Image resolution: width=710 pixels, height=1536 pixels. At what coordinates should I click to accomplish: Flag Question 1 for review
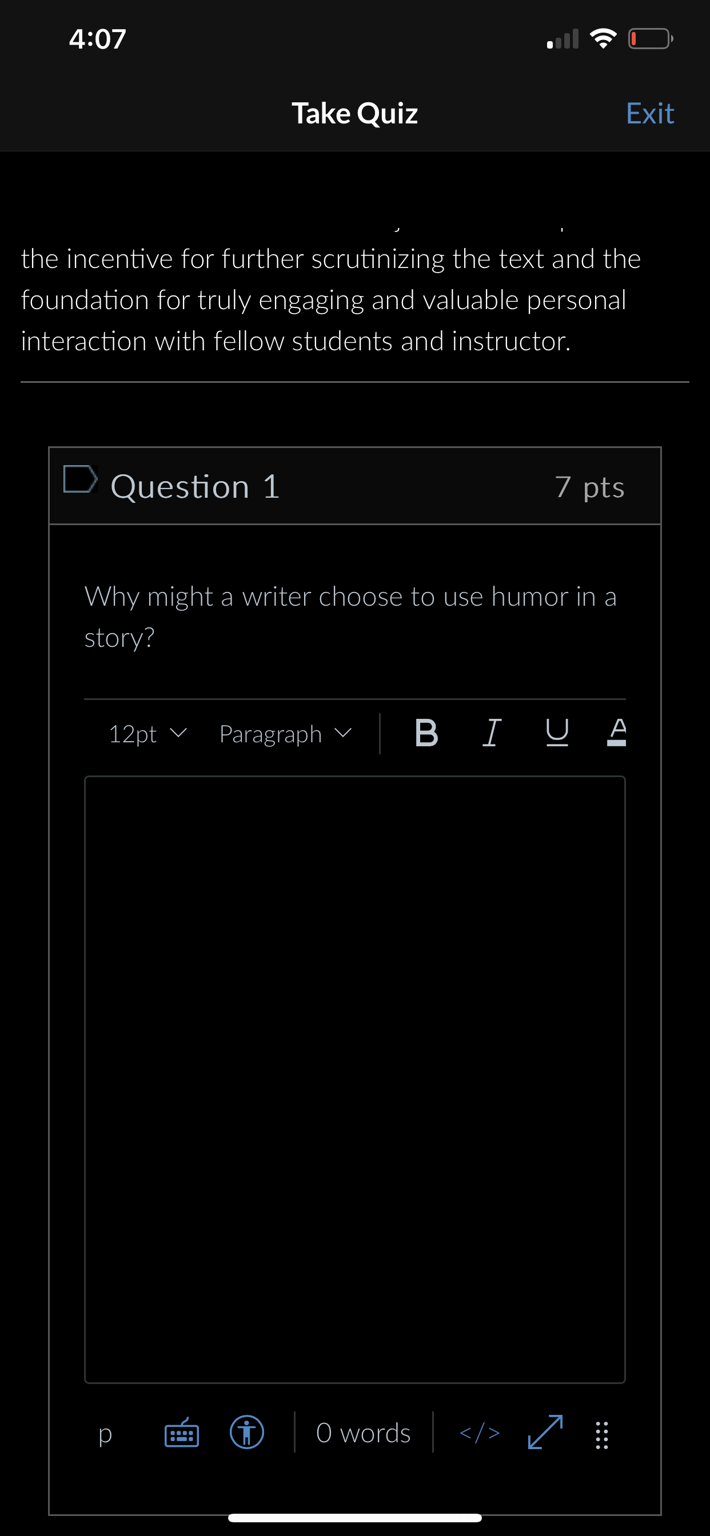point(81,479)
